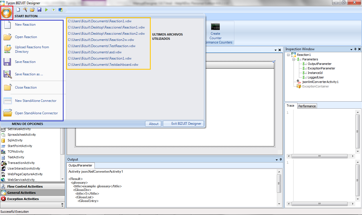The height and width of the screenshot is (215, 362).
Task: Choose Save Reaction as ... entry
Action: (x=29, y=74)
